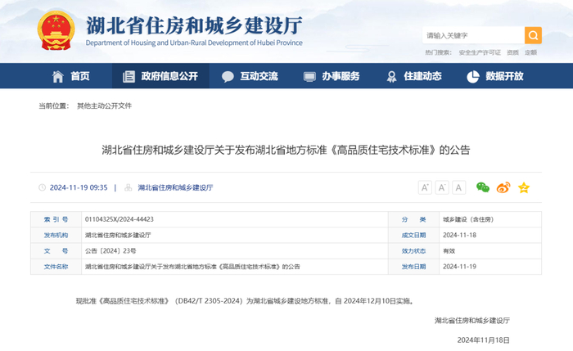Screen dimensions: 573x351
Task: Click the 文号 label cell
Action: (x=56, y=251)
